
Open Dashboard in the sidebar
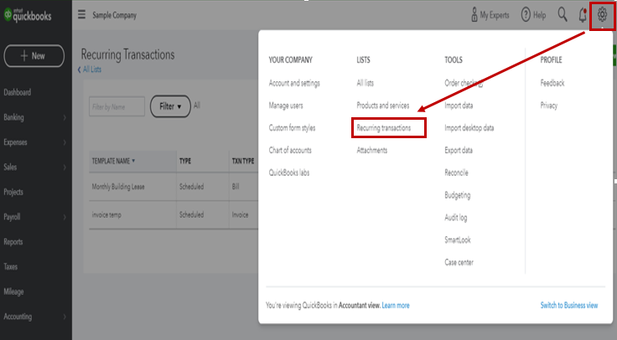18,92
